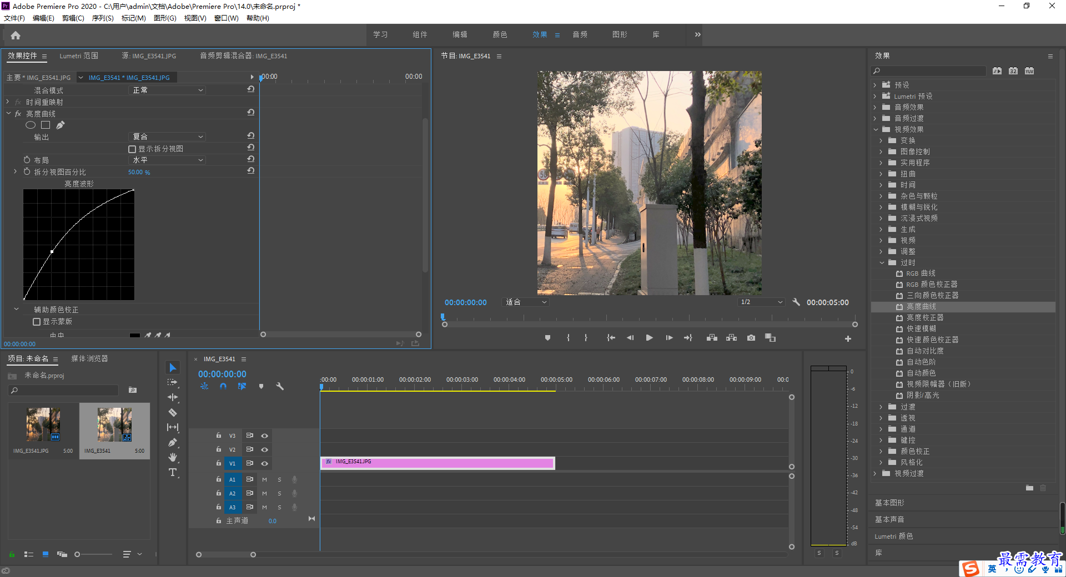Toggle lock on track V1
This screenshot has width=1066, height=577.
click(219, 463)
